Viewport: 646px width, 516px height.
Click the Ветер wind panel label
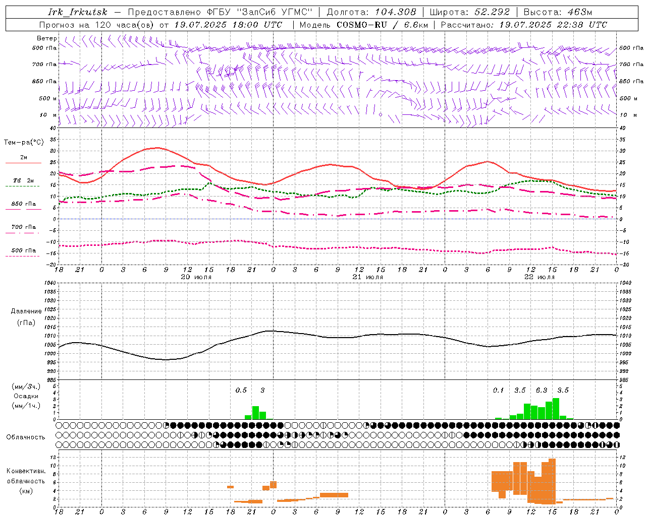47,38
